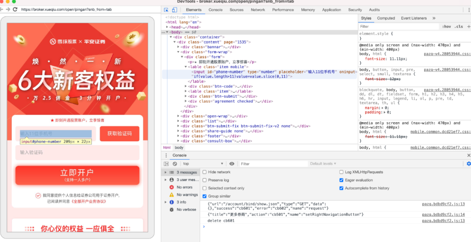471x242 pixels.
Task: Close the console drawer
Action: click(x=468, y=155)
